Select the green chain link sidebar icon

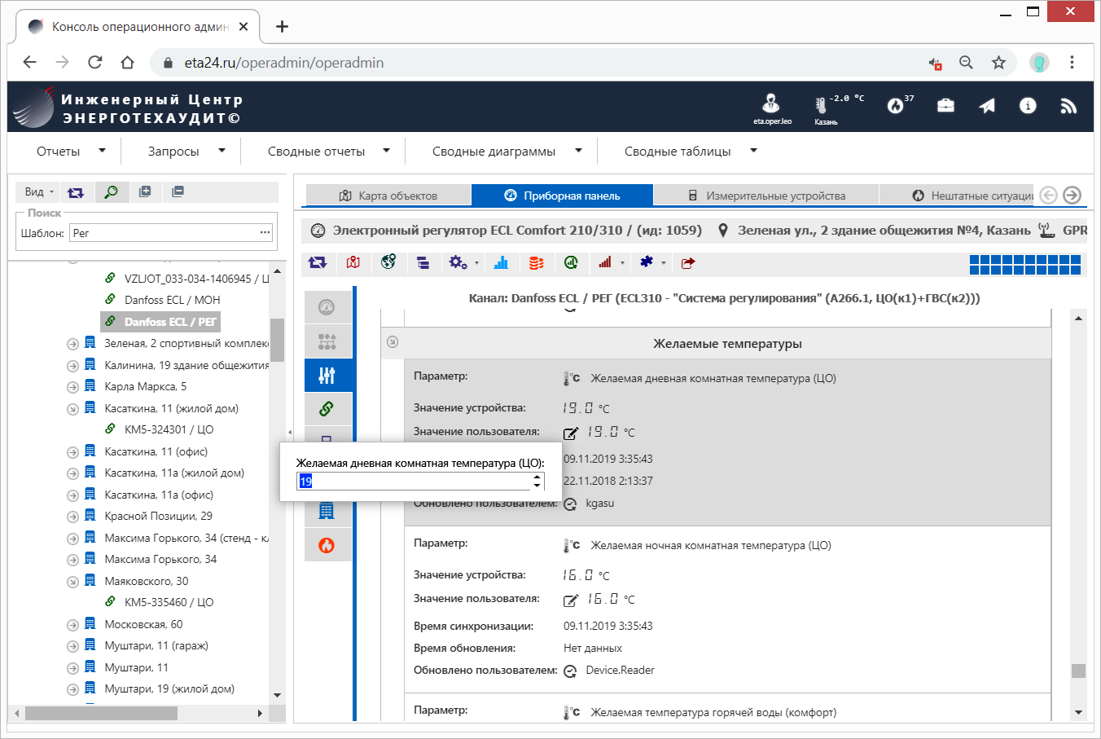pyautogui.click(x=327, y=409)
